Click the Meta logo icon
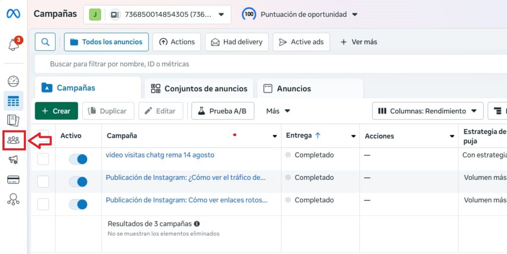507x254 pixels. coord(13,14)
